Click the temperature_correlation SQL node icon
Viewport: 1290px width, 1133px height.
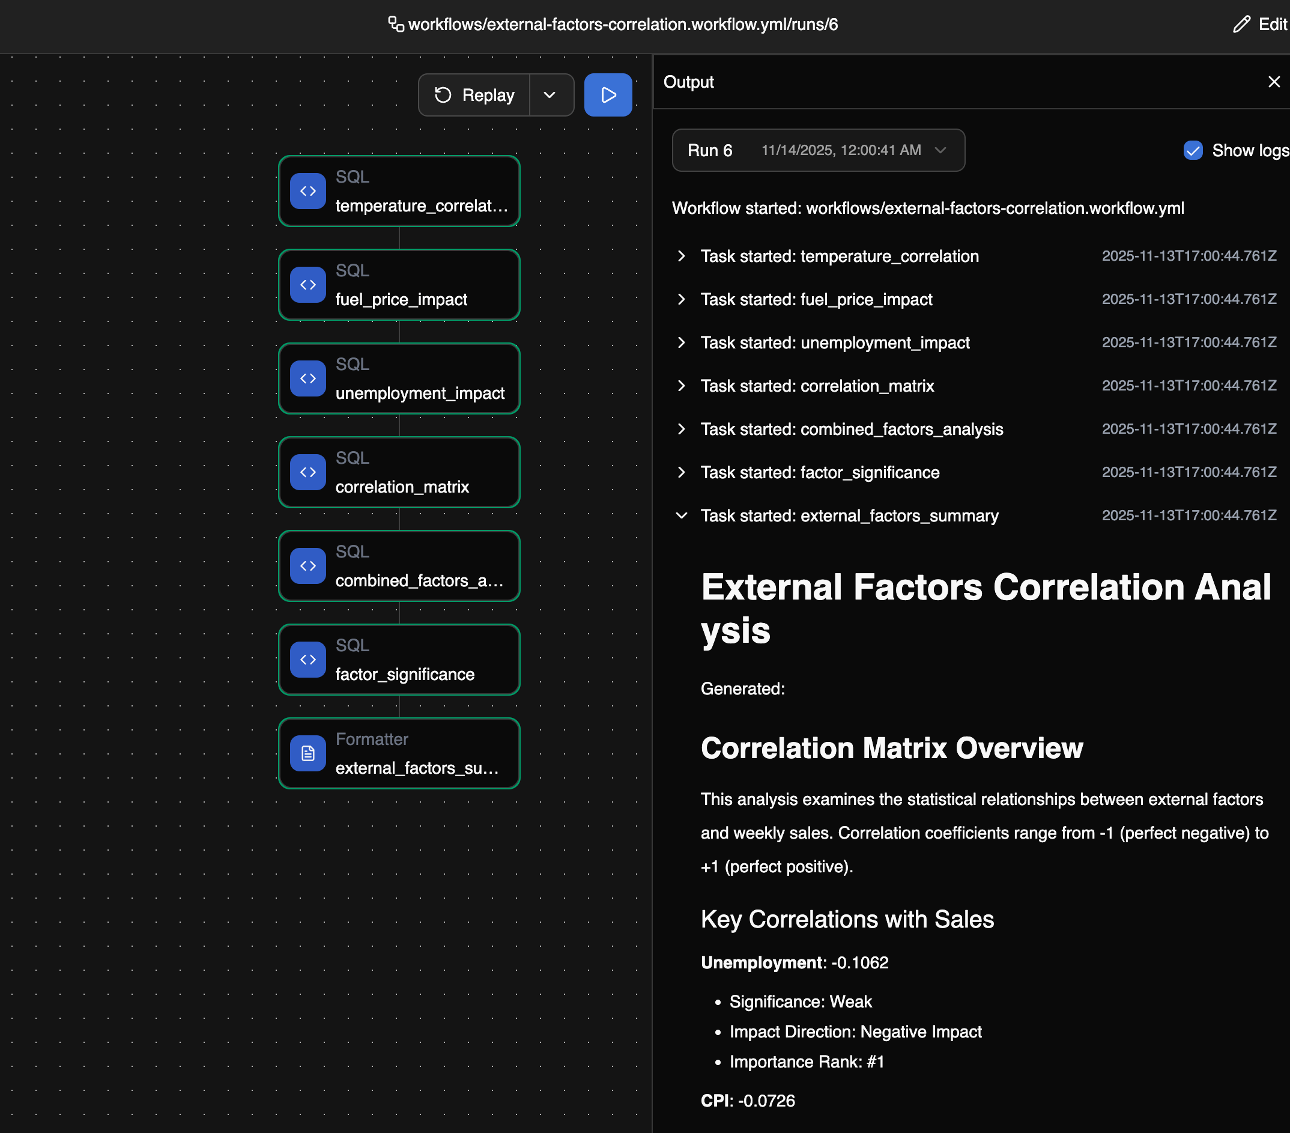coord(307,191)
